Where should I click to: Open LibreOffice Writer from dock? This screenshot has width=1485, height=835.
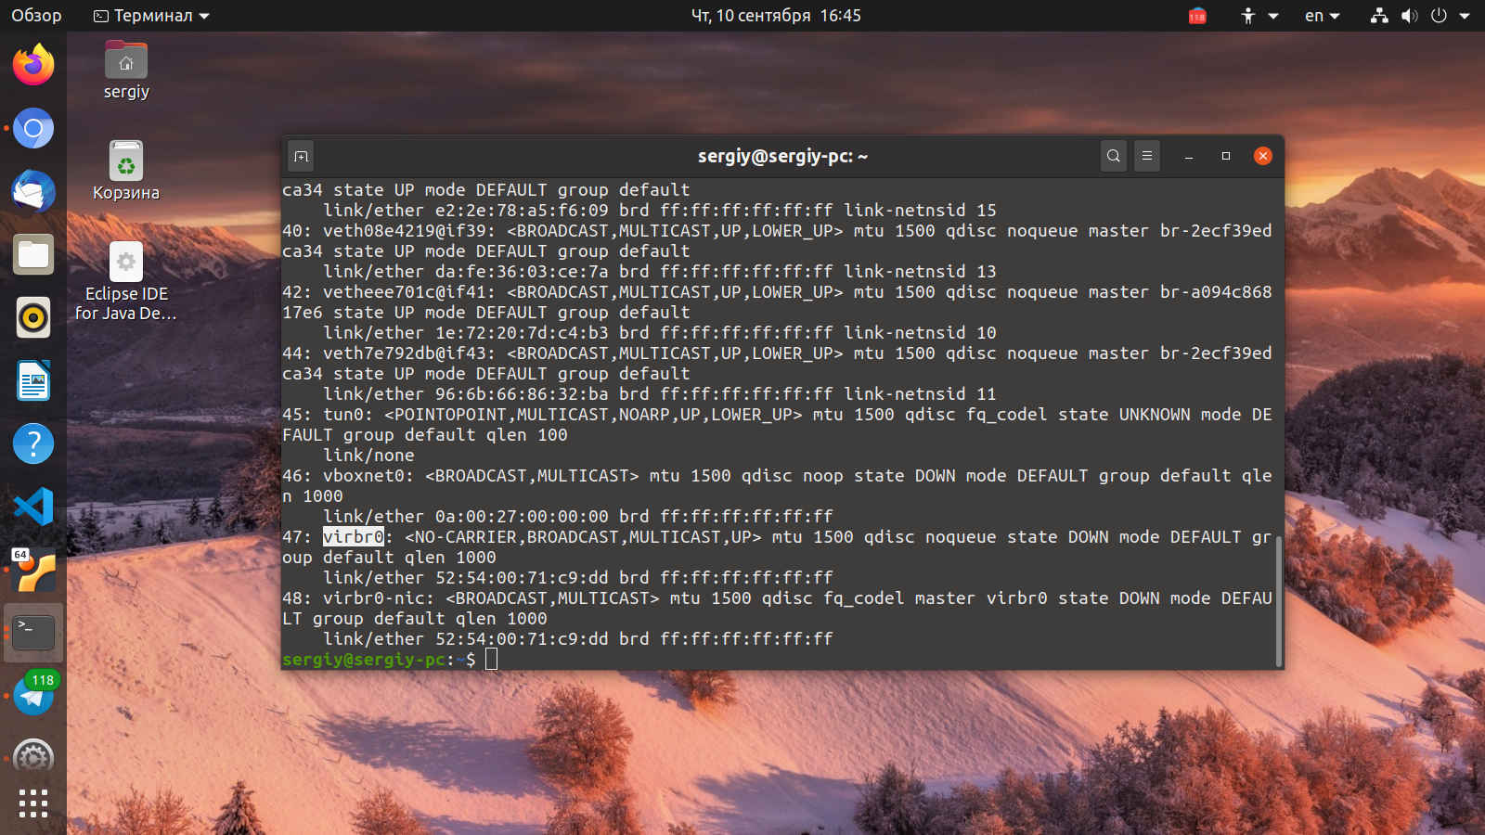(x=33, y=380)
